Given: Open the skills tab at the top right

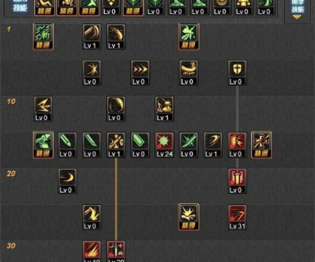Looking at the screenshot, I should (x=298, y=6).
